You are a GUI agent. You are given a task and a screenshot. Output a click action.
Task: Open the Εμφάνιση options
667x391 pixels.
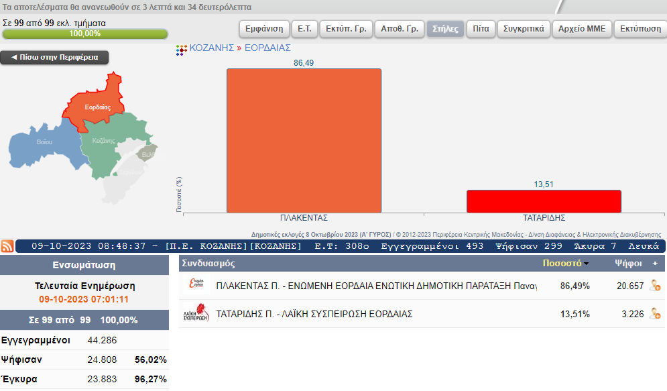point(265,29)
